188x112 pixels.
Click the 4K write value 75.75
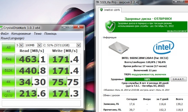tap(65, 82)
